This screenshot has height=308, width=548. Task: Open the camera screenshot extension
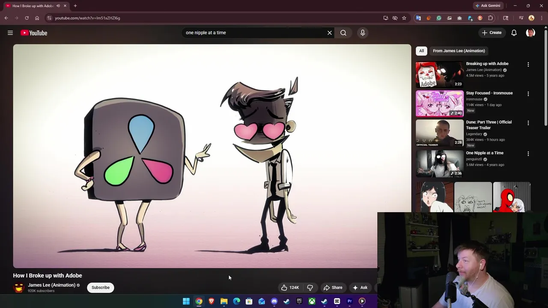click(x=459, y=18)
